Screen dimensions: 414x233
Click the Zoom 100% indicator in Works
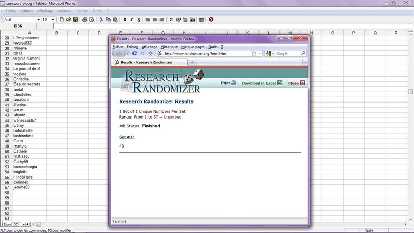coord(12,224)
